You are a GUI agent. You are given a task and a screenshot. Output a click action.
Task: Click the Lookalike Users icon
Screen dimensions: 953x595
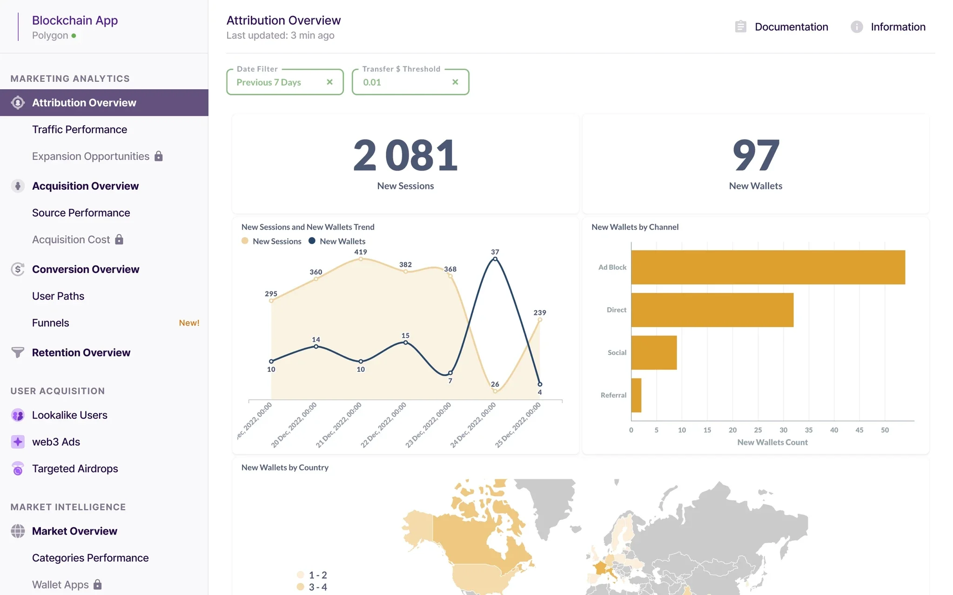click(x=18, y=415)
